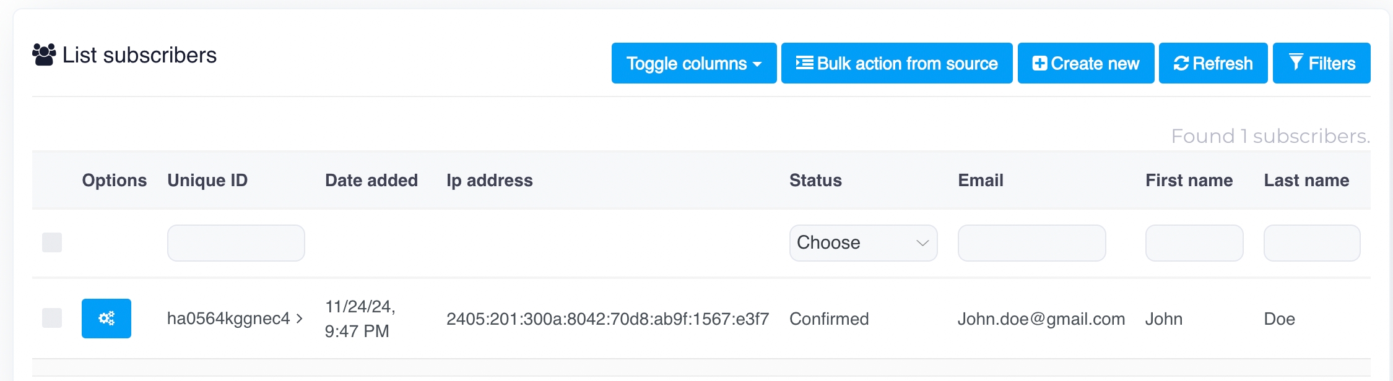Click the Unique ID column header
This screenshot has width=1393, height=381.
tap(207, 180)
